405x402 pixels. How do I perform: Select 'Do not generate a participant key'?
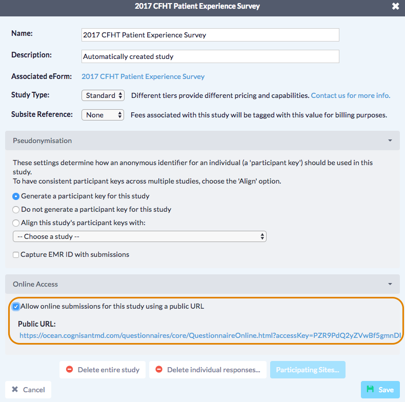click(16, 209)
